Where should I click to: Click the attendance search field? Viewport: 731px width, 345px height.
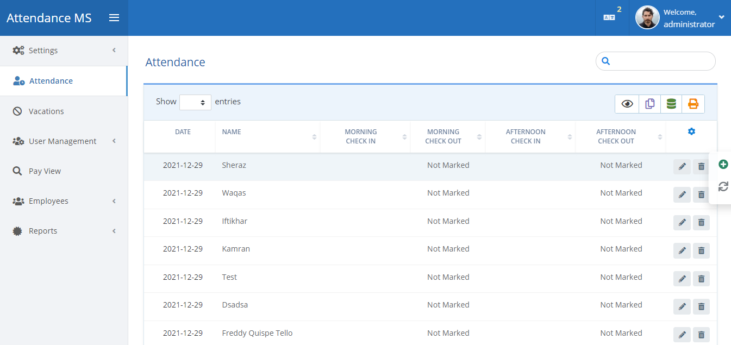661,61
